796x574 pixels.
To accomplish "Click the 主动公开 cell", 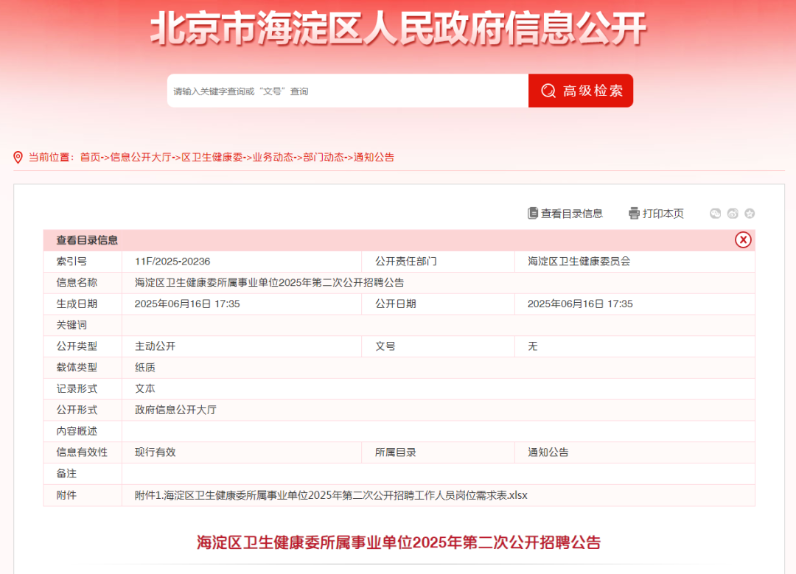I will tap(155, 346).
